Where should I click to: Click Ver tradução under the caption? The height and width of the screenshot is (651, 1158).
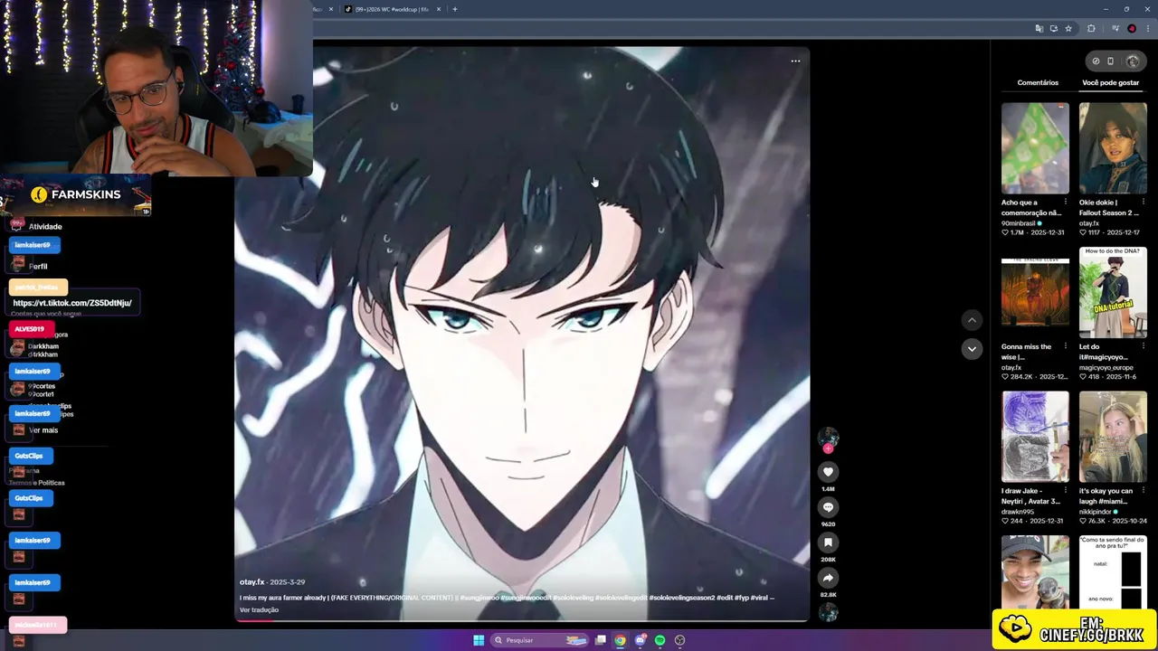coord(259,610)
